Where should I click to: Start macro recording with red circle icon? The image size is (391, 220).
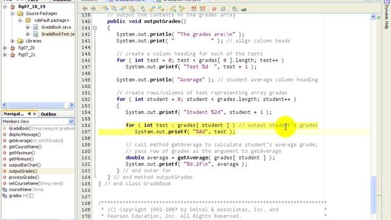pyautogui.click(x=214, y=9)
